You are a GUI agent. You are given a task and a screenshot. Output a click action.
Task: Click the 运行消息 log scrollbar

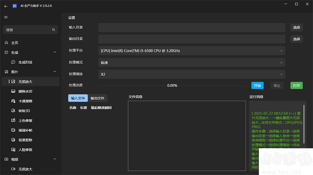(304, 124)
